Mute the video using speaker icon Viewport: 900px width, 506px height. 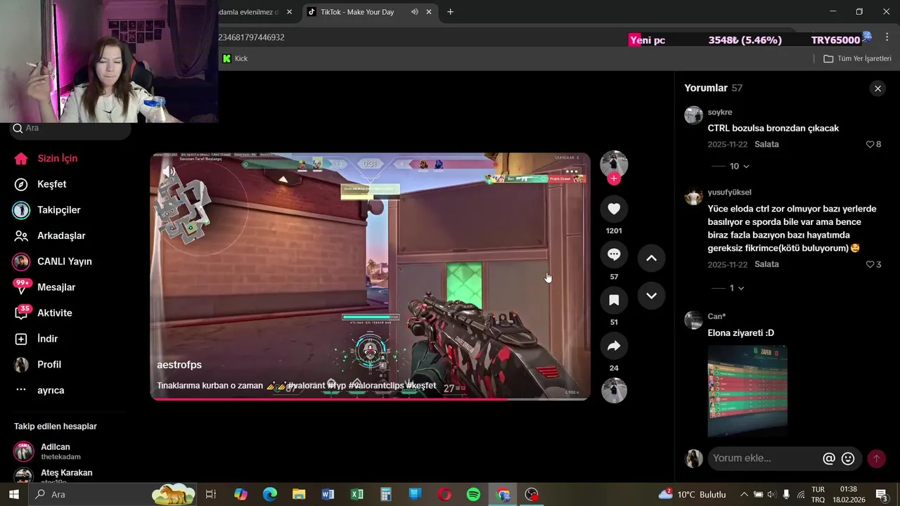(169, 171)
